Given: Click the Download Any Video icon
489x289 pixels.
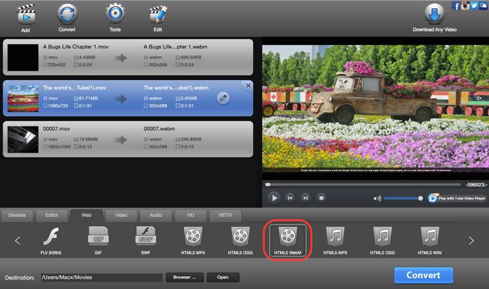Looking at the screenshot, I should coord(435,14).
